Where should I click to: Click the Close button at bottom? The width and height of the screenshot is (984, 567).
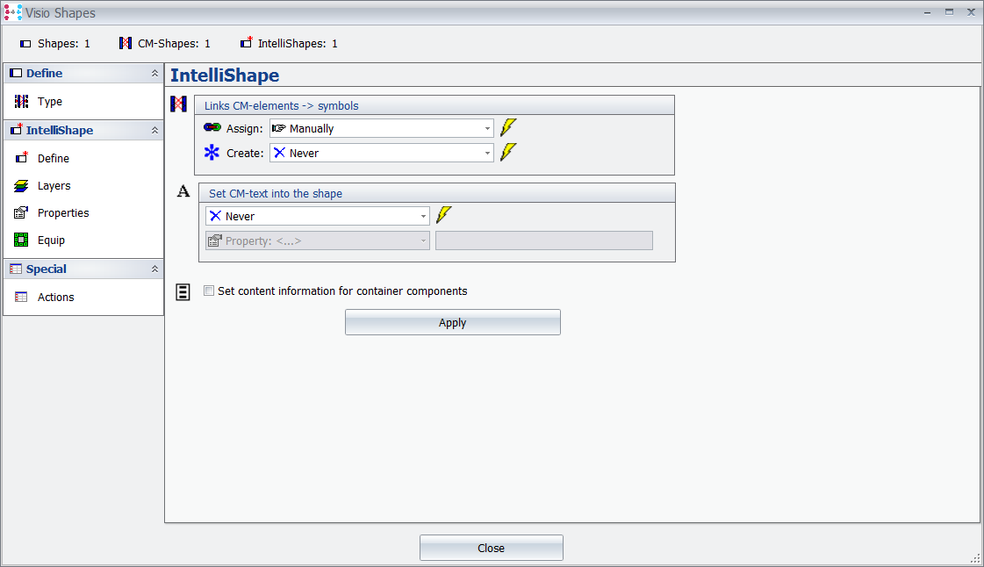click(x=492, y=548)
